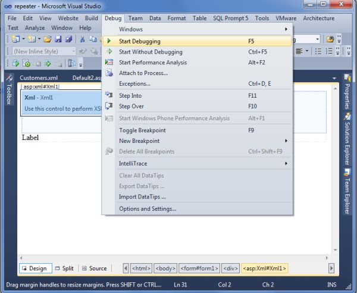Click the folder icon right of configuration dropdown
The image size is (357, 293).
[330, 39]
